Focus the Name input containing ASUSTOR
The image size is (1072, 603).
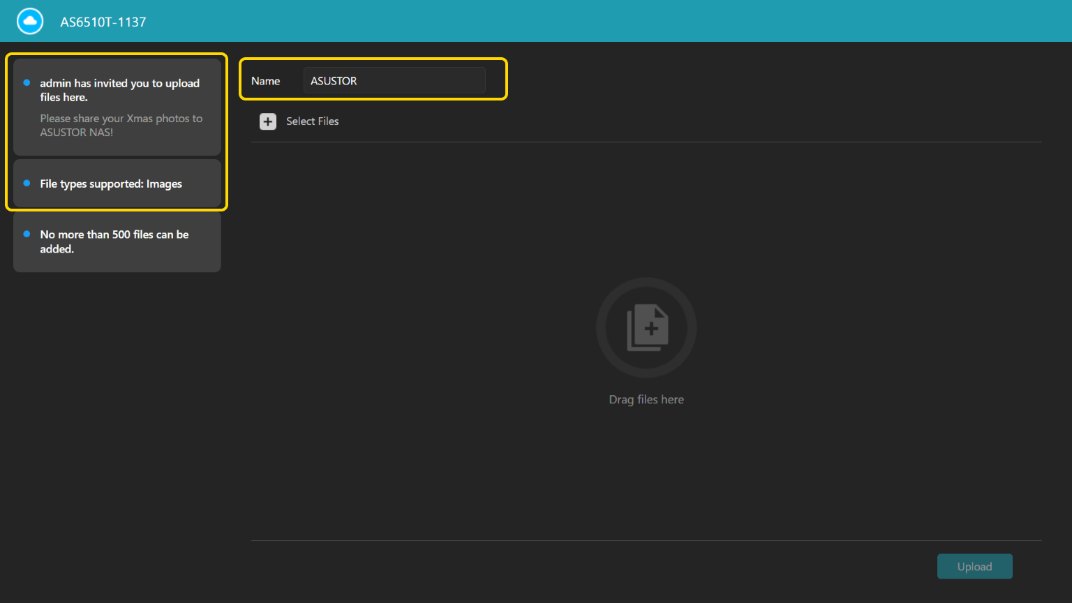point(394,81)
